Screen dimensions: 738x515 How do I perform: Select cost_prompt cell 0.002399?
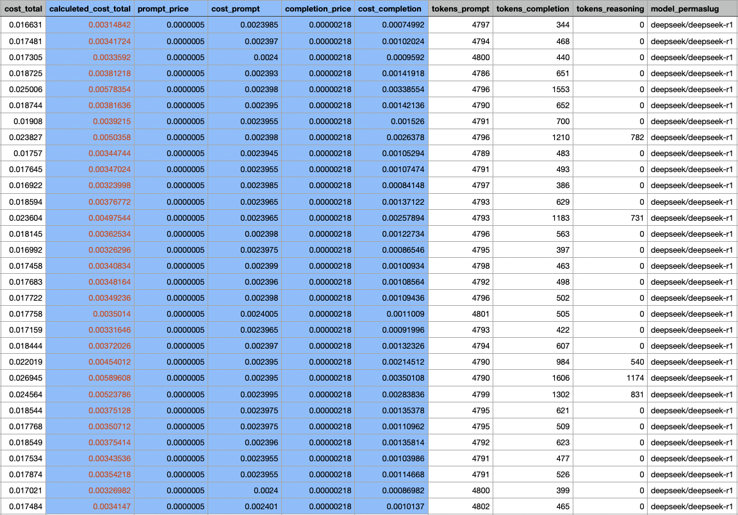[x=245, y=266]
